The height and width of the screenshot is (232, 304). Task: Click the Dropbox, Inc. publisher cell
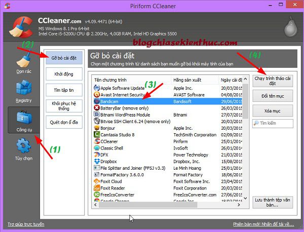click(x=186, y=162)
